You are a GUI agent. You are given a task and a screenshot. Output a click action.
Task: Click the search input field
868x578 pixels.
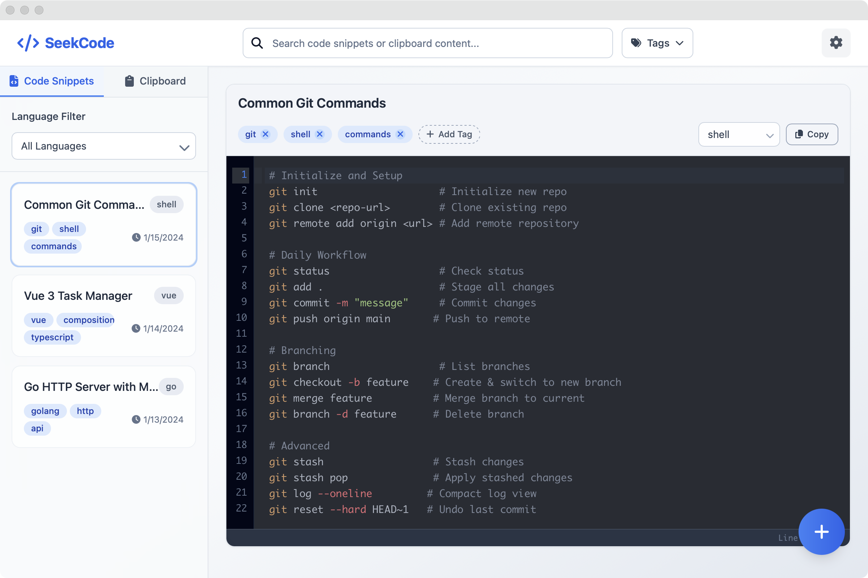point(428,43)
